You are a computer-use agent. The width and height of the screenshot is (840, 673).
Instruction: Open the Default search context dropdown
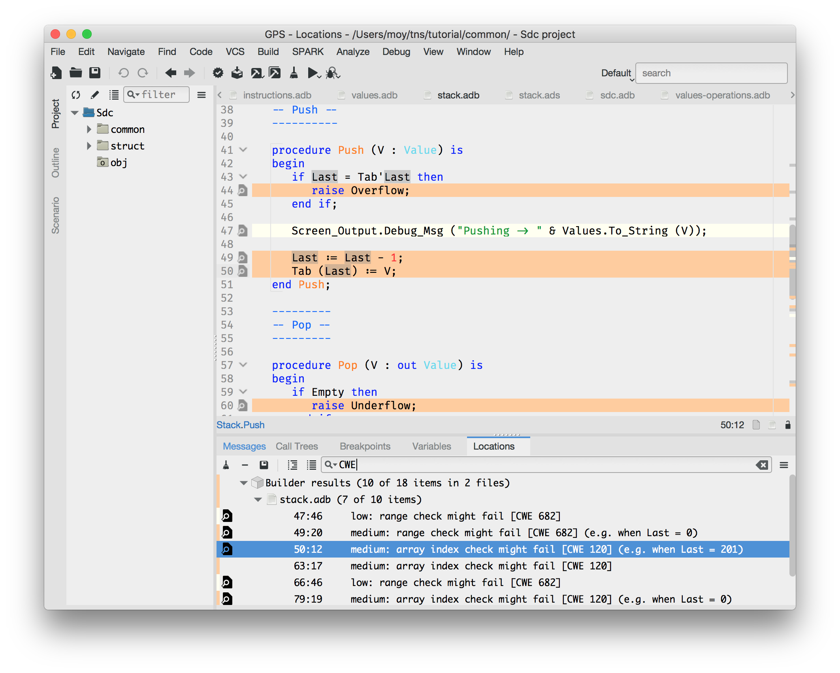(617, 74)
